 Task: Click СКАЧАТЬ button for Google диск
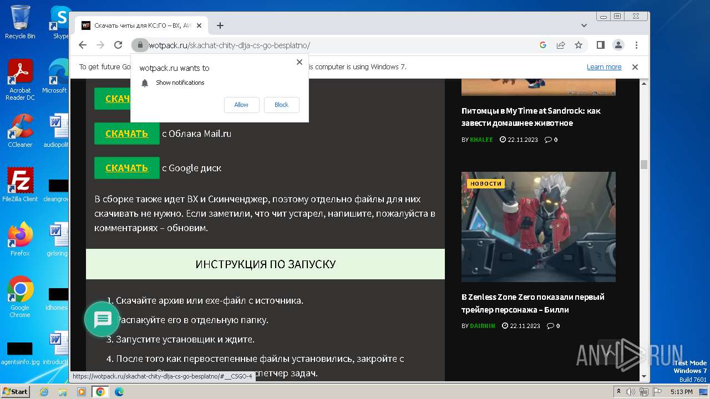(x=126, y=168)
